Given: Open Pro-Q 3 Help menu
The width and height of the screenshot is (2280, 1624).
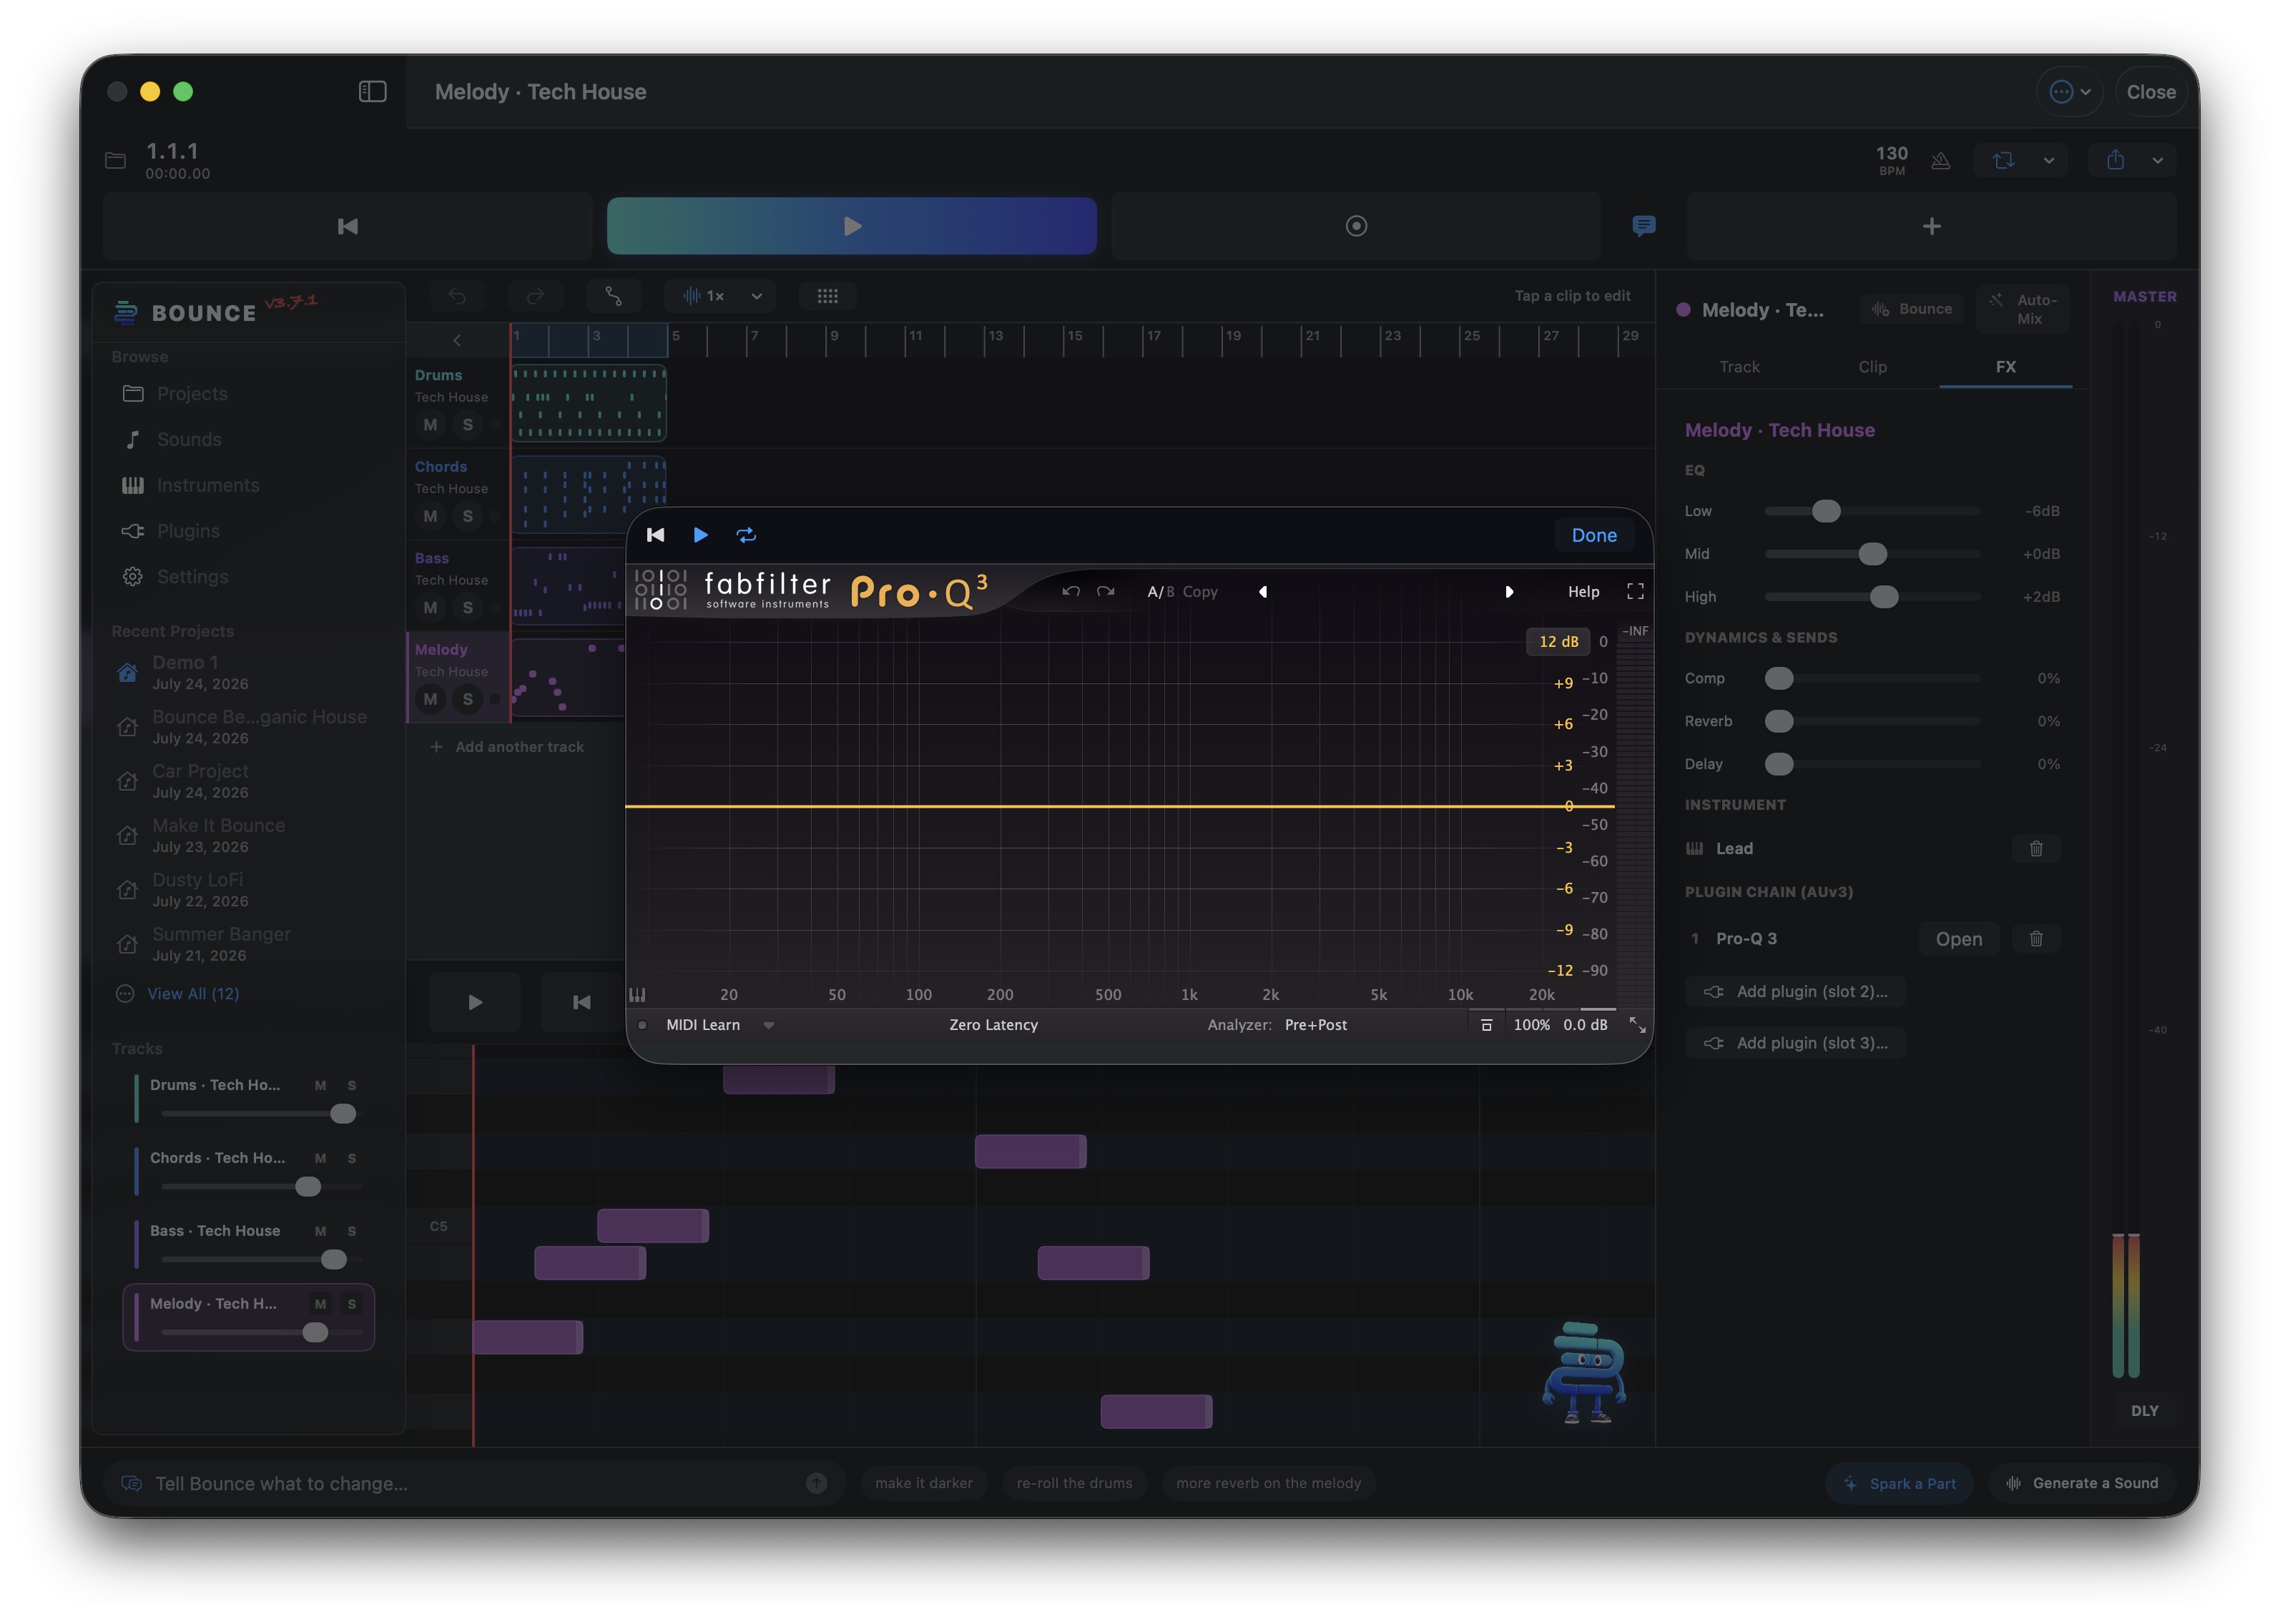Looking at the screenshot, I should (1583, 592).
